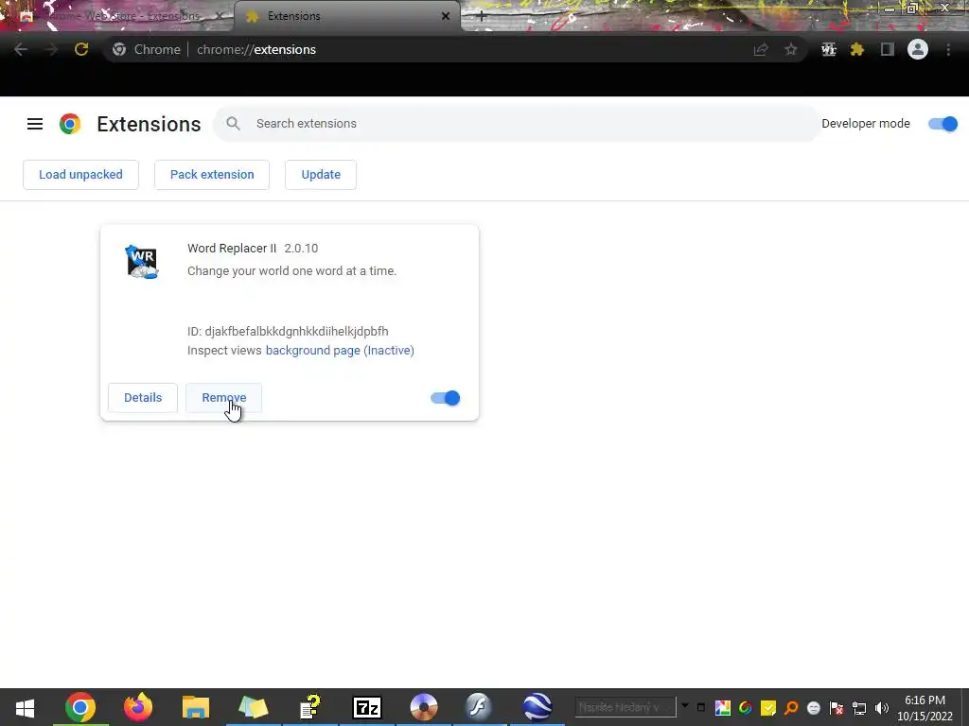Viewport: 969px width, 726px height.
Task: Open Google Earth globe taskbar icon
Action: point(537,707)
